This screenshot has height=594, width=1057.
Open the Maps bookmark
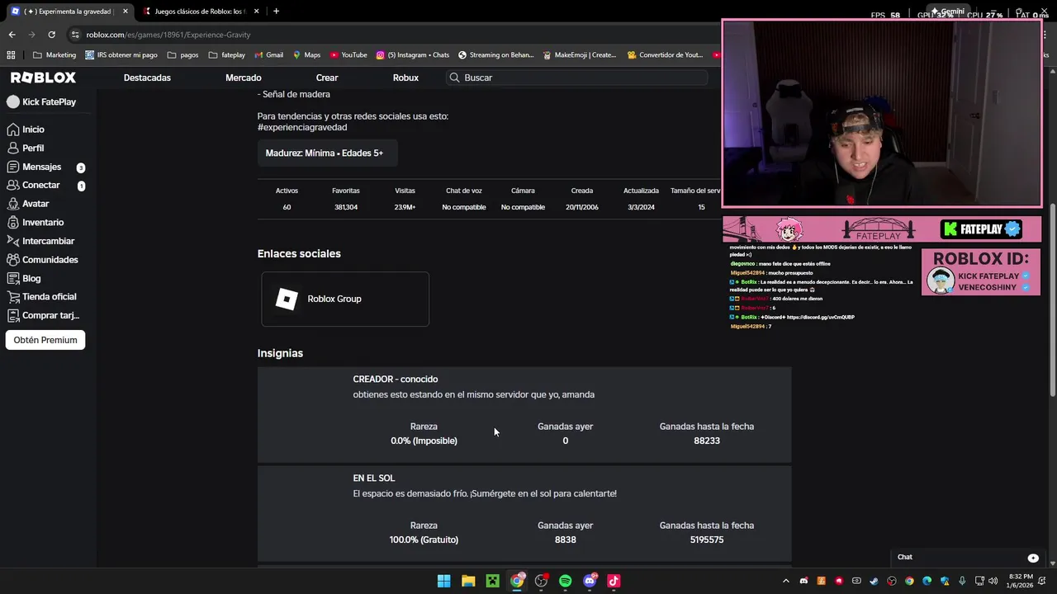click(x=306, y=55)
